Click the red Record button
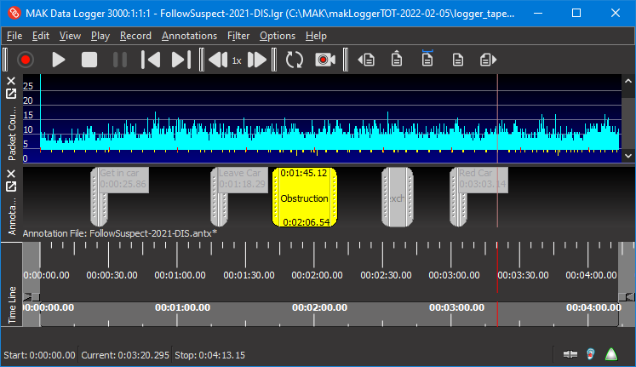Screen dimensions: 636x367 point(26,60)
